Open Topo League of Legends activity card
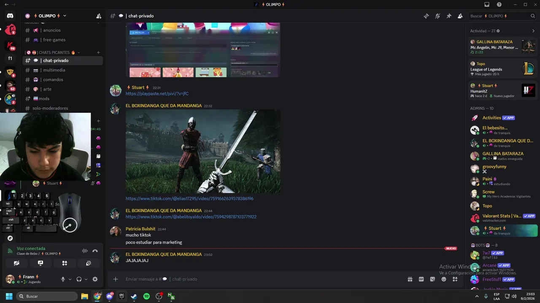The image size is (540, 303). coord(502,69)
